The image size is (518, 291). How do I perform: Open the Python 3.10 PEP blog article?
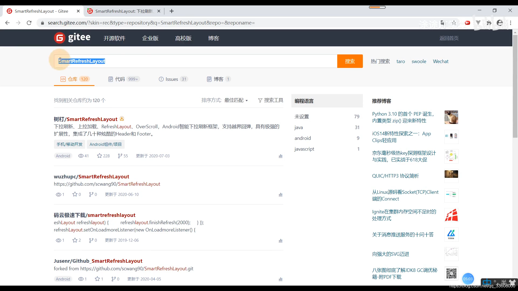[403, 117]
